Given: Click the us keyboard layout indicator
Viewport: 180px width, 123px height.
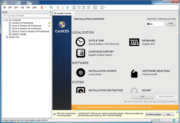Looking at the screenshot, I should pyautogui.click(x=155, y=24).
